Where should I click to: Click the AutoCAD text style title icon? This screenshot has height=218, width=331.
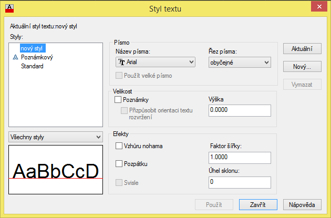coord(9,8)
